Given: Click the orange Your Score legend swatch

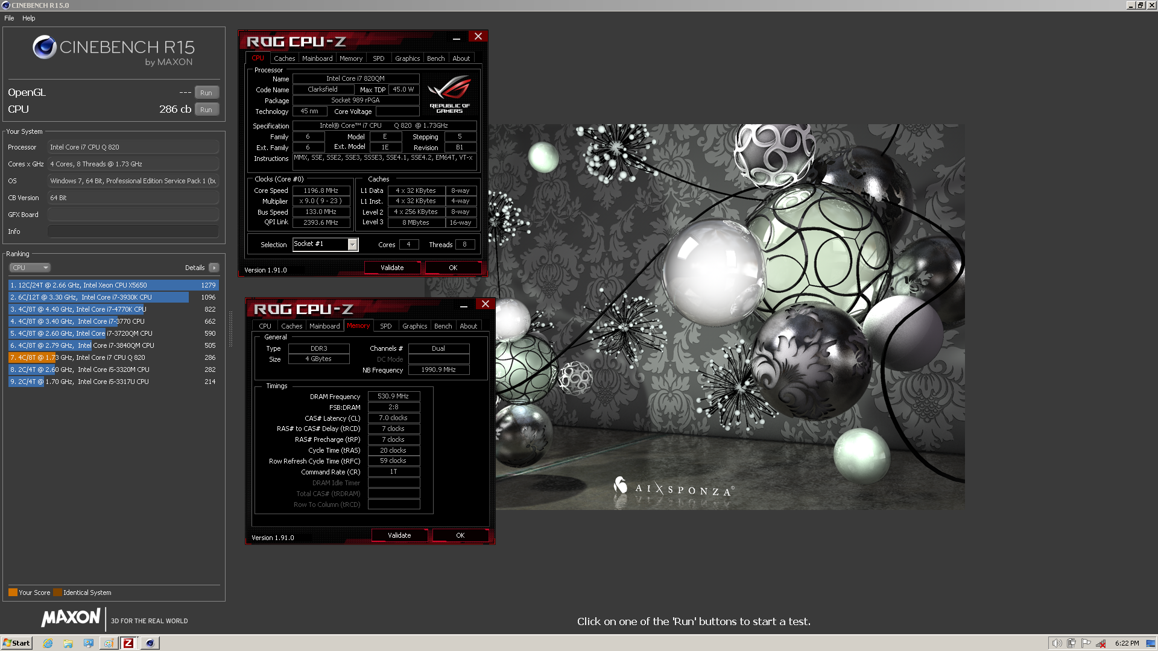Looking at the screenshot, I should pos(13,593).
